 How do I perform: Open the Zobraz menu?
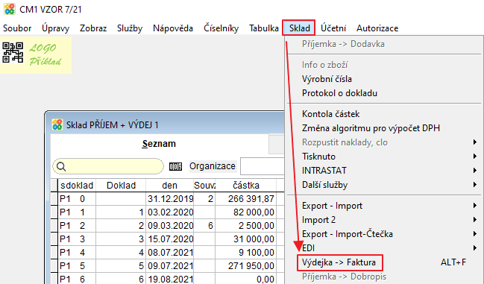click(x=93, y=28)
